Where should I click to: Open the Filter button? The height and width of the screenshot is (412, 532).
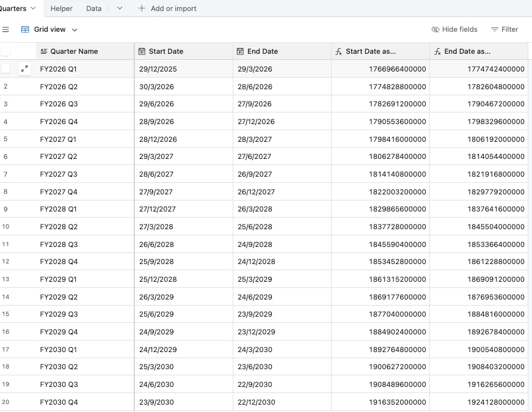(x=505, y=29)
